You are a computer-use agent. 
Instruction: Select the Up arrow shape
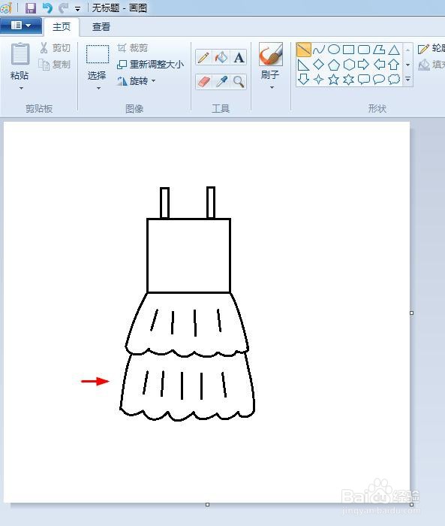394,65
